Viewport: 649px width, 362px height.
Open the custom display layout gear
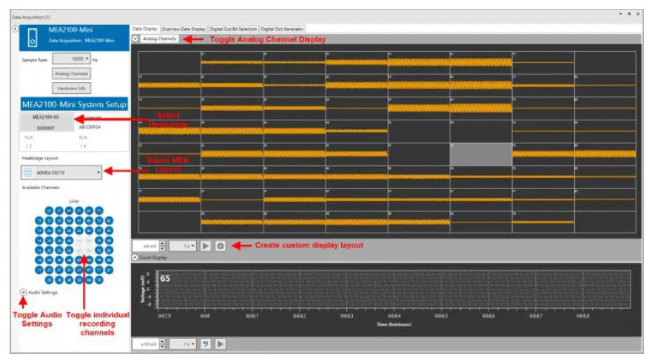(x=221, y=246)
